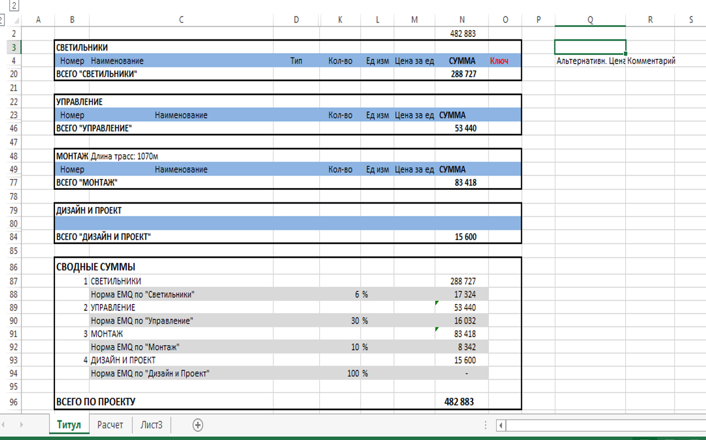The image size is (706, 440).
Task: Click the tab bar resize handle dots
Action: [485, 425]
